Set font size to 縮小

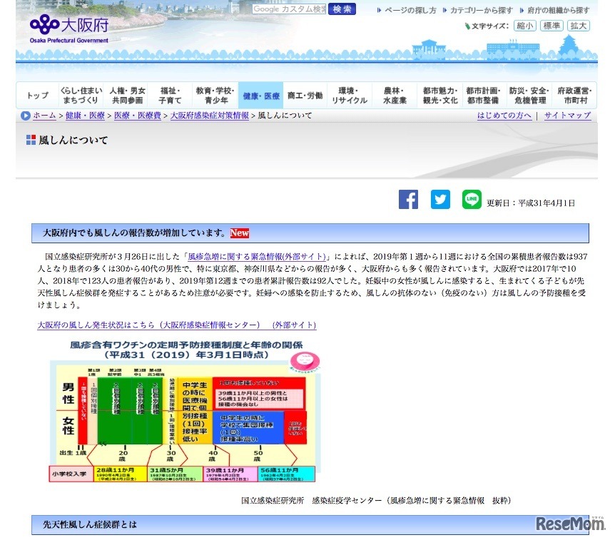524,26
